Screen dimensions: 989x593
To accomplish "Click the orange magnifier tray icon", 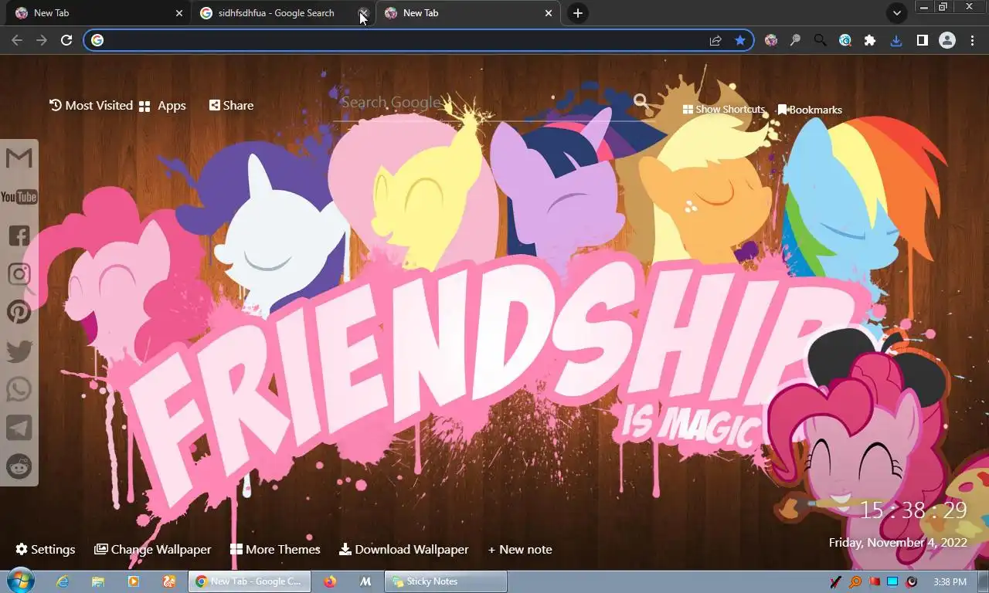I will pyautogui.click(x=855, y=582).
